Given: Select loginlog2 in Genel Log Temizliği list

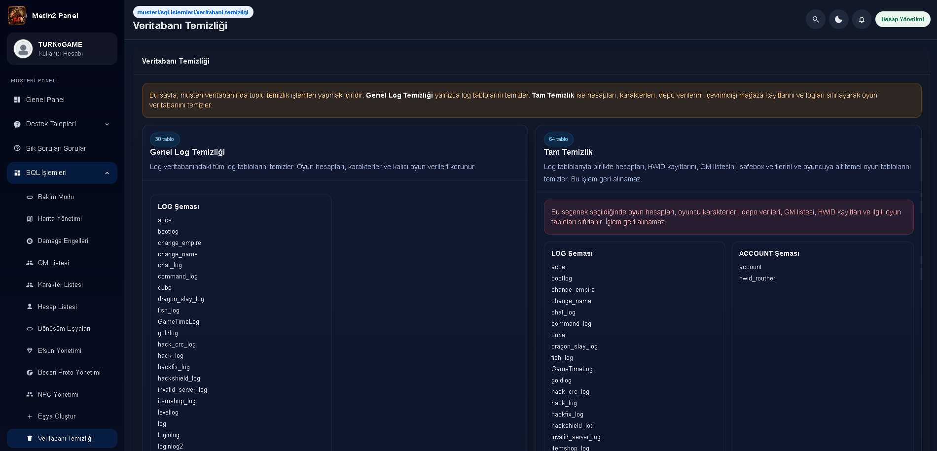Looking at the screenshot, I should click(170, 447).
